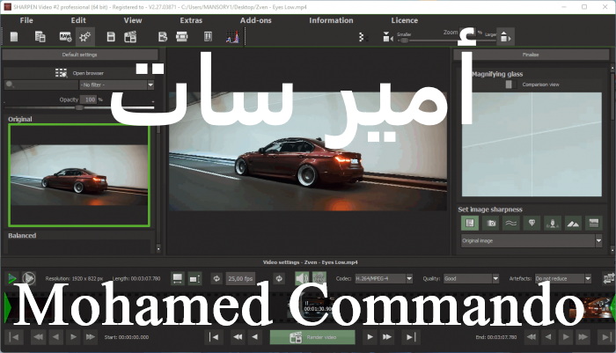
Task: Select the Original image sharpness preset icon
Action: [470, 224]
